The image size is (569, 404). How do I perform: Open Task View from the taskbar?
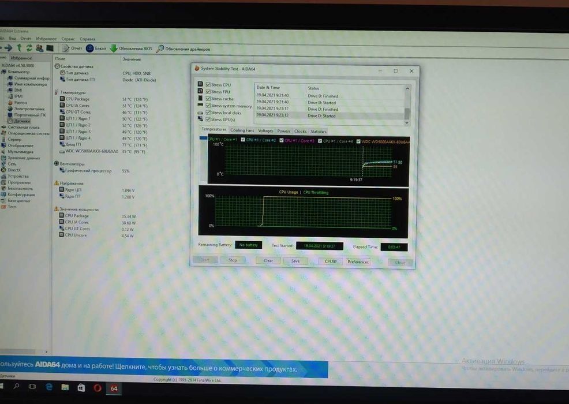tap(32, 387)
